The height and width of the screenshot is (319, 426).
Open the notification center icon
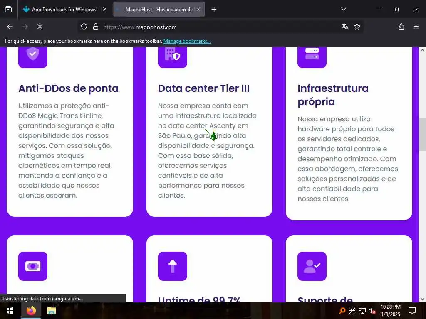(412, 311)
